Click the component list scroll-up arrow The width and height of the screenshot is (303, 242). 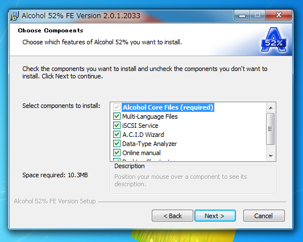[x=271, y=108]
